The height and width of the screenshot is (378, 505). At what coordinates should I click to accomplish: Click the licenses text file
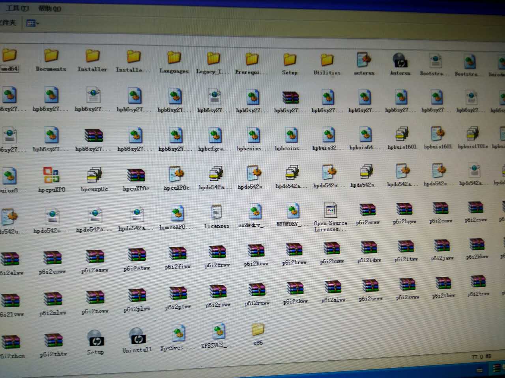tap(216, 213)
